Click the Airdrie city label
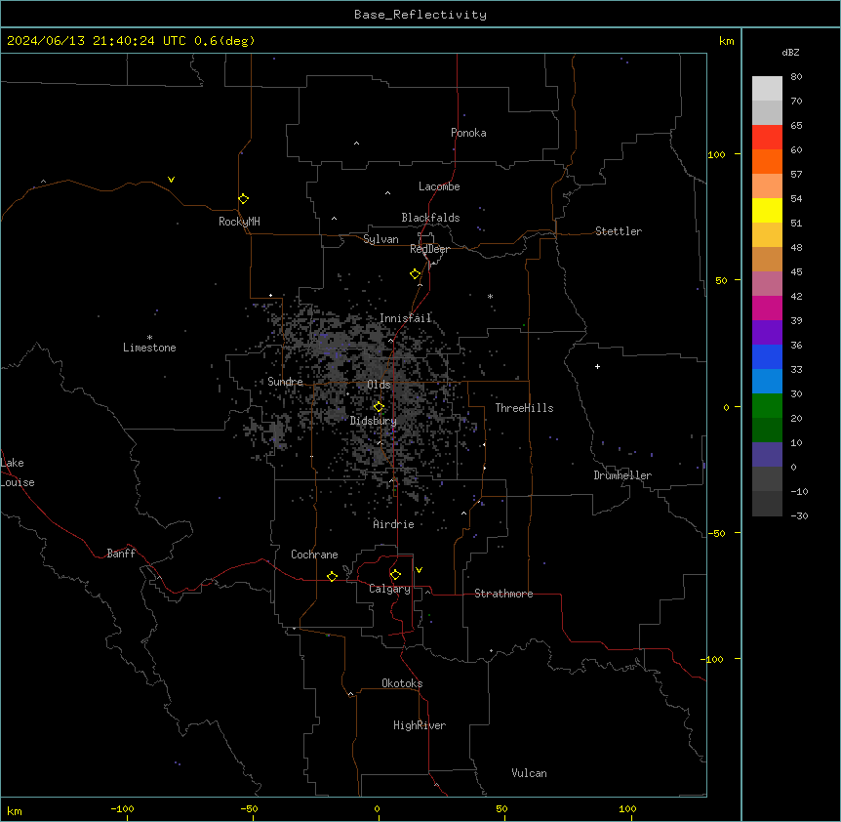 [x=394, y=524]
